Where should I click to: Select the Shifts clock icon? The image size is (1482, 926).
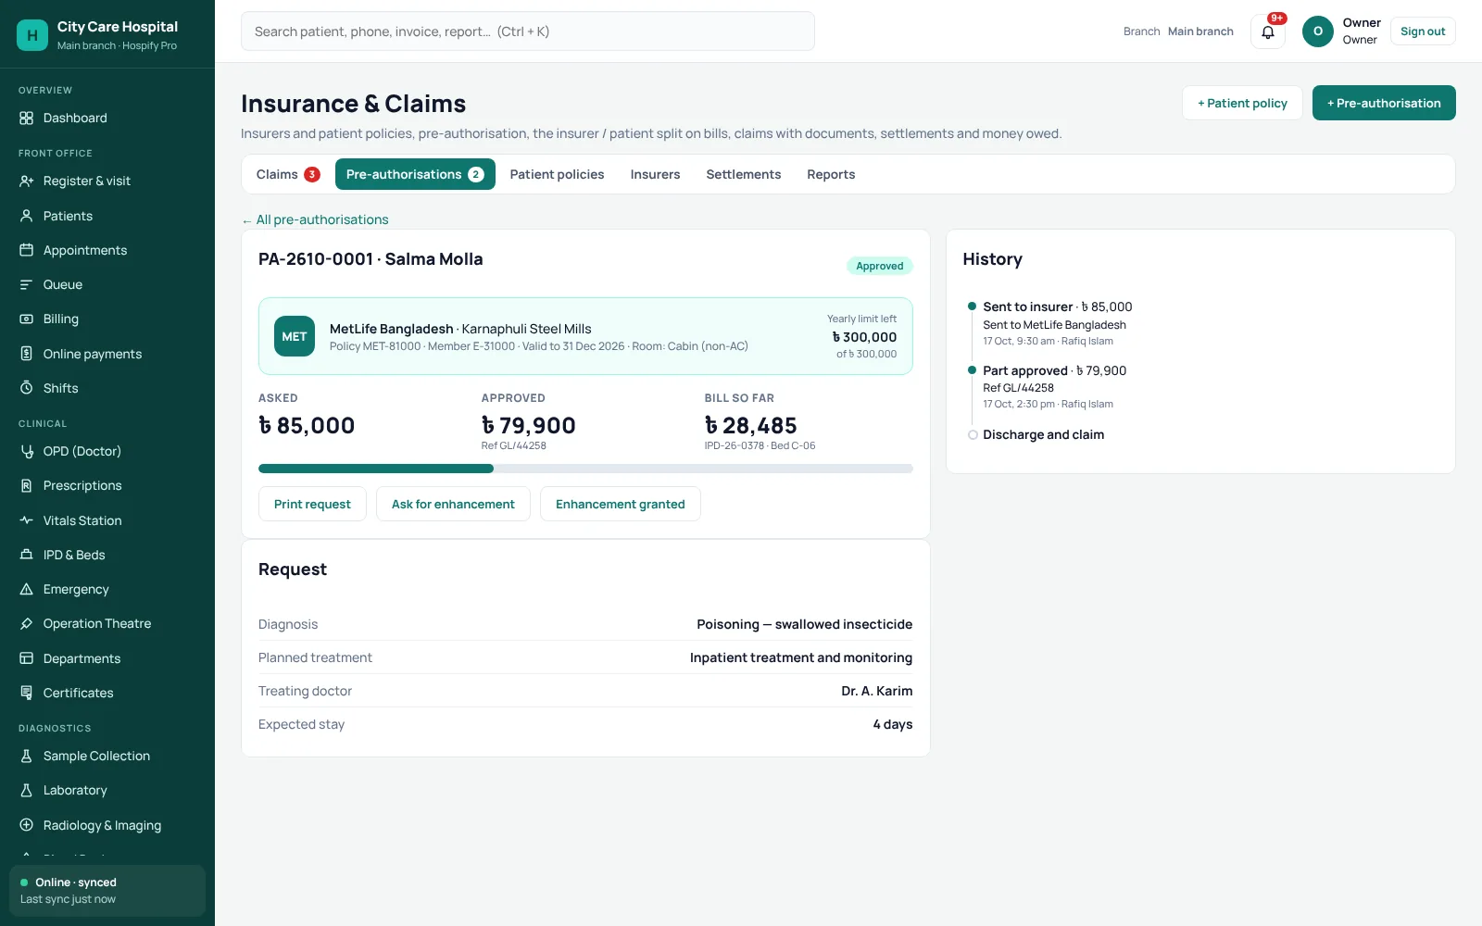click(x=26, y=388)
